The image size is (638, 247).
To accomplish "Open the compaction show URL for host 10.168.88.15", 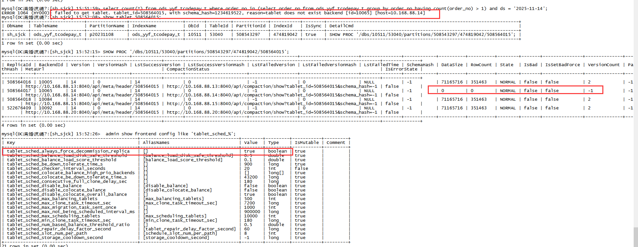I will [x=272, y=104].
